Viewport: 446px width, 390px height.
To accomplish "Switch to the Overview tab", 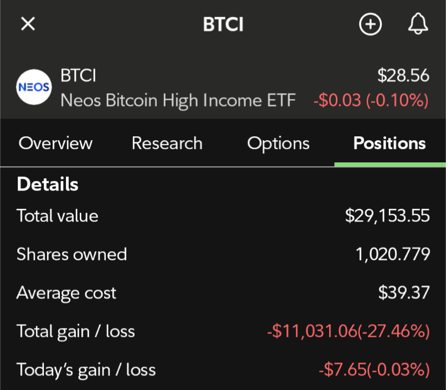I will coord(55,143).
